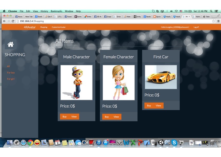This screenshot has height=157, width=221.
Task: Open the Apple menu
Action: [4, 11]
